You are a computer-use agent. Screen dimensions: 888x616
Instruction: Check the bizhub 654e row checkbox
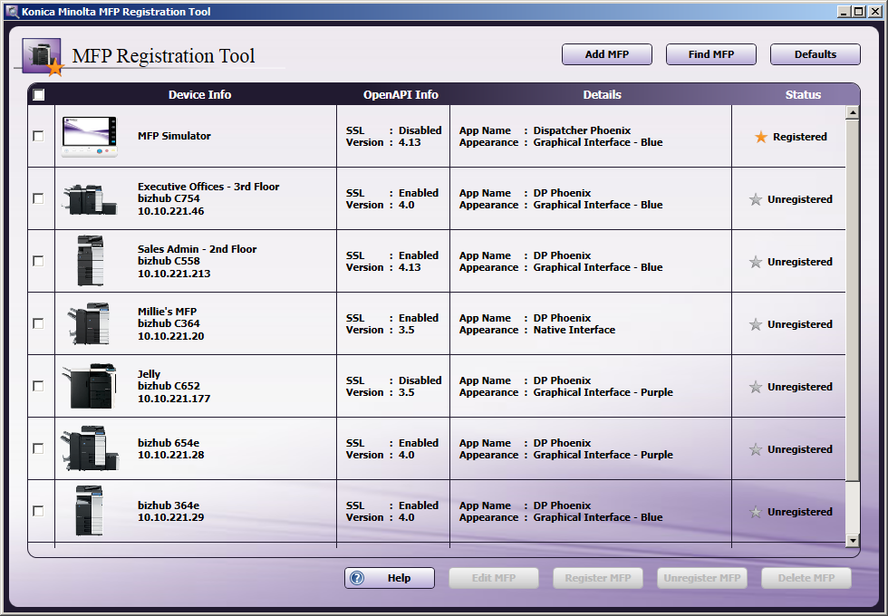[x=38, y=448]
